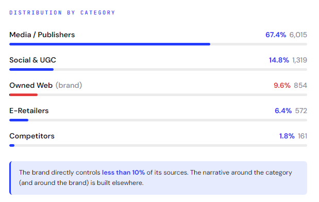Click the 1,319 Social count
Image resolution: width=319 pixels, height=202 pixels.
coord(299,60)
